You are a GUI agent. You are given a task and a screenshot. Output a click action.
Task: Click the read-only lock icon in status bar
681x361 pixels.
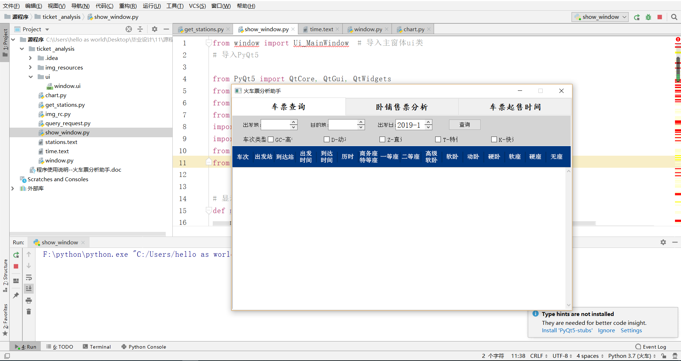coord(664,356)
